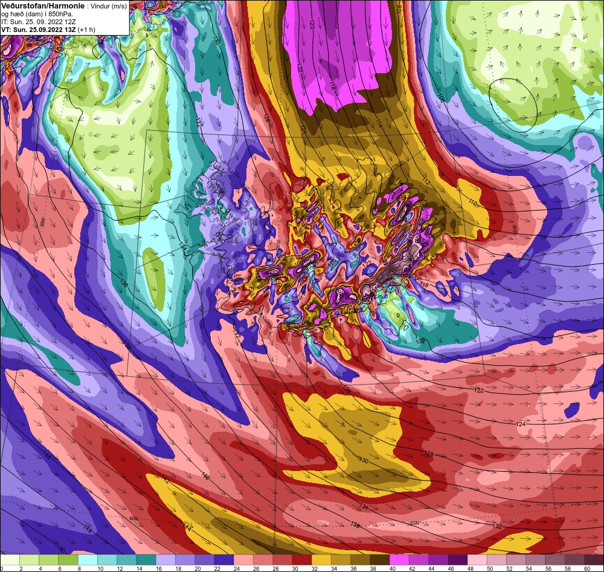The width and height of the screenshot is (604, 572).
Task: Pick the red 28–30 m/s legend swatch
Action: [x=282, y=560]
